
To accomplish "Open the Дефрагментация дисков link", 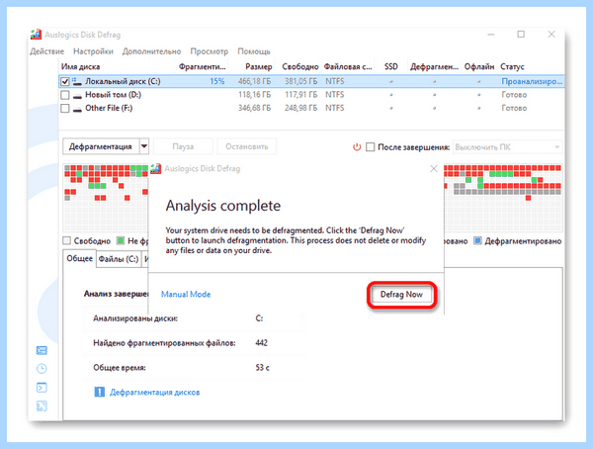I will coord(155,393).
